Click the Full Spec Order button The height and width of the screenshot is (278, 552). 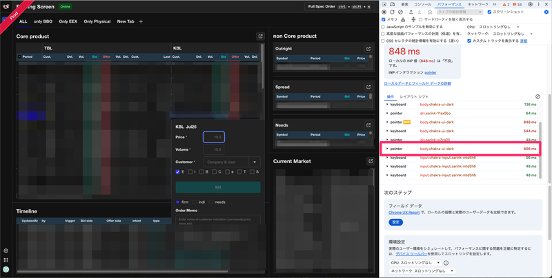339,7
